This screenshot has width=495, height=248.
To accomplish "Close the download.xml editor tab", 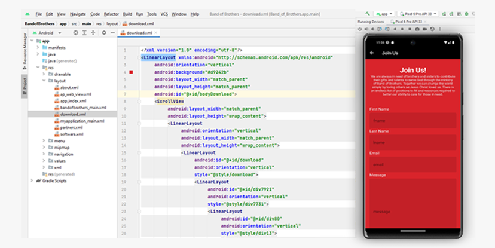I will [x=155, y=32].
